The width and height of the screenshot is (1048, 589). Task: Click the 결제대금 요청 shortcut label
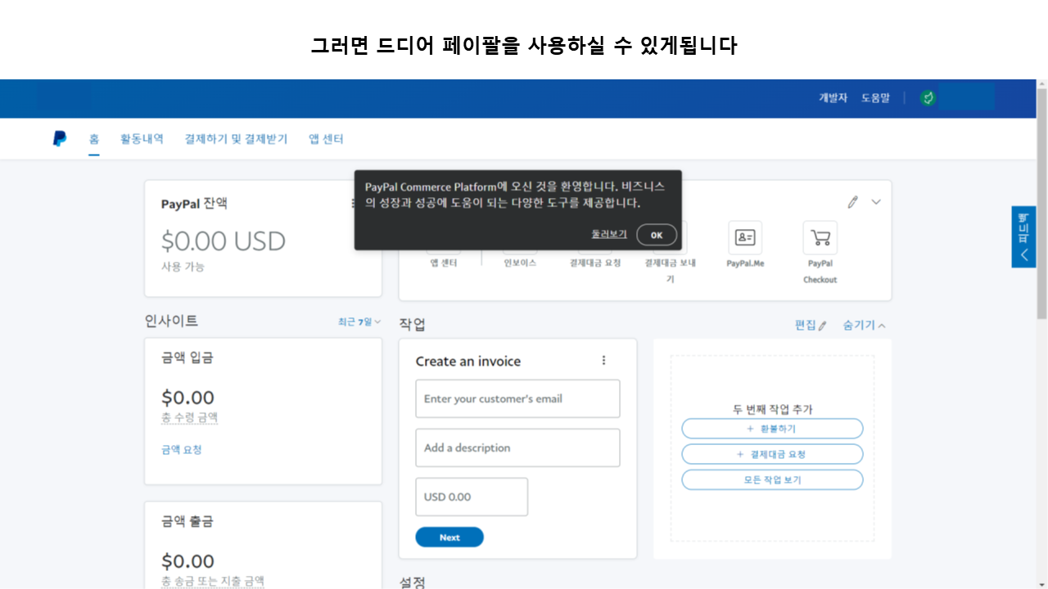(595, 263)
